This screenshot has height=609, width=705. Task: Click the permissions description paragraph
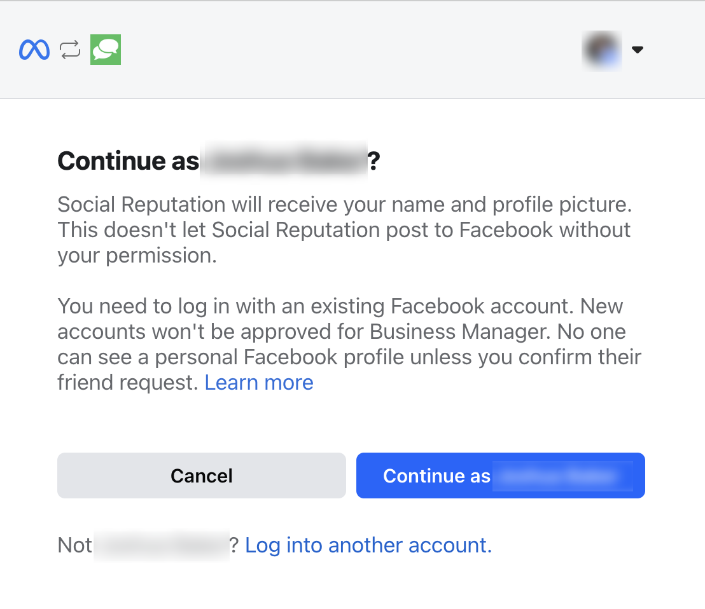click(x=344, y=229)
